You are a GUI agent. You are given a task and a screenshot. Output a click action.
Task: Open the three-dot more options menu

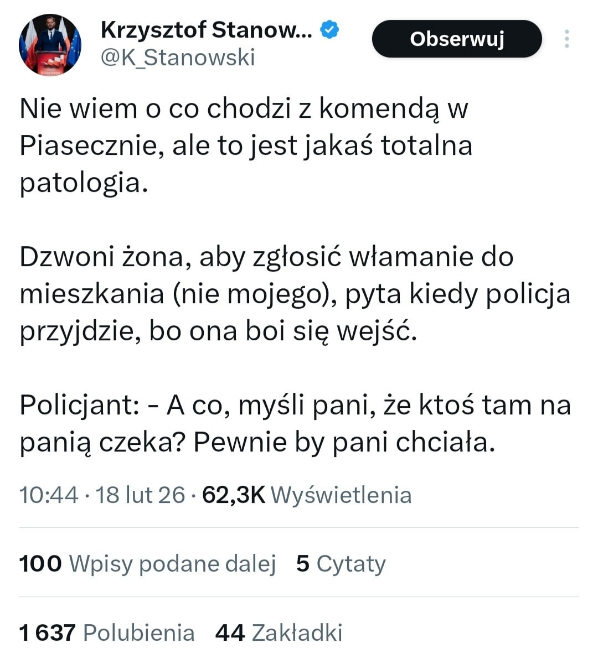(x=566, y=39)
